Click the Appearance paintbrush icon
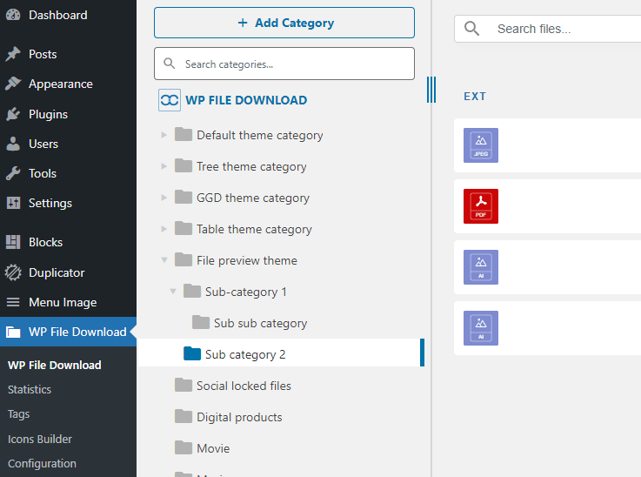The height and width of the screenshot is (477, 641). coord(13,84)
